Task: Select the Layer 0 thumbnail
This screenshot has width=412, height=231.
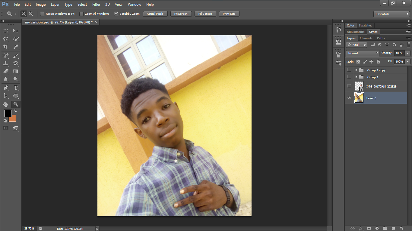Action: [x=359, y=98]
